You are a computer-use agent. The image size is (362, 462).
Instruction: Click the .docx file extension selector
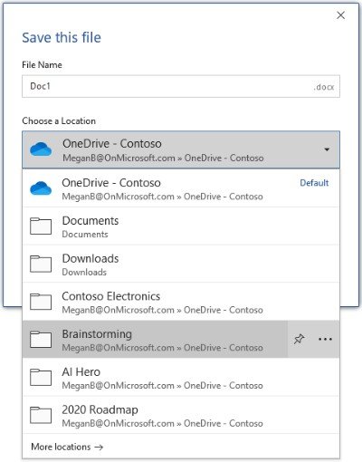click(x=324, y=87)
